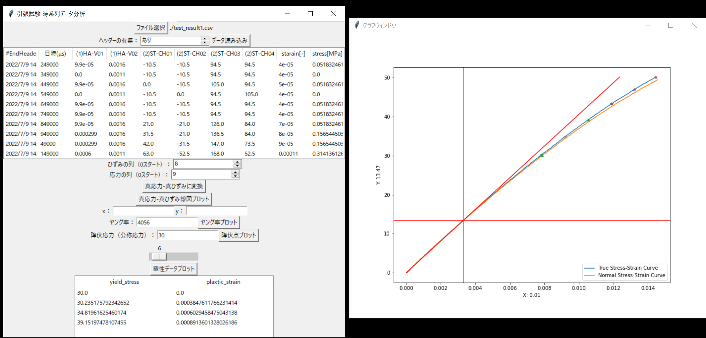The image size is (706, 338).
Task: Decrease the ひずみの列 value with the down arrow
Action: 237,166
